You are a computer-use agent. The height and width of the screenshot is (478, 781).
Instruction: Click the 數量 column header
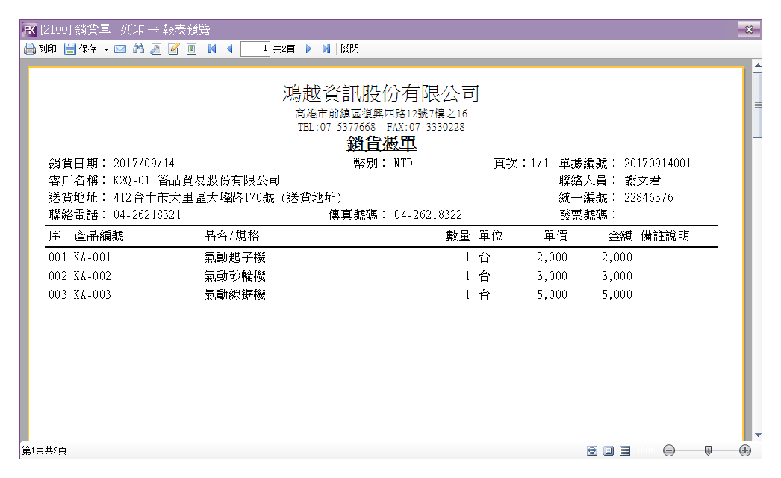pyautogui.click(x=458, y=236)
